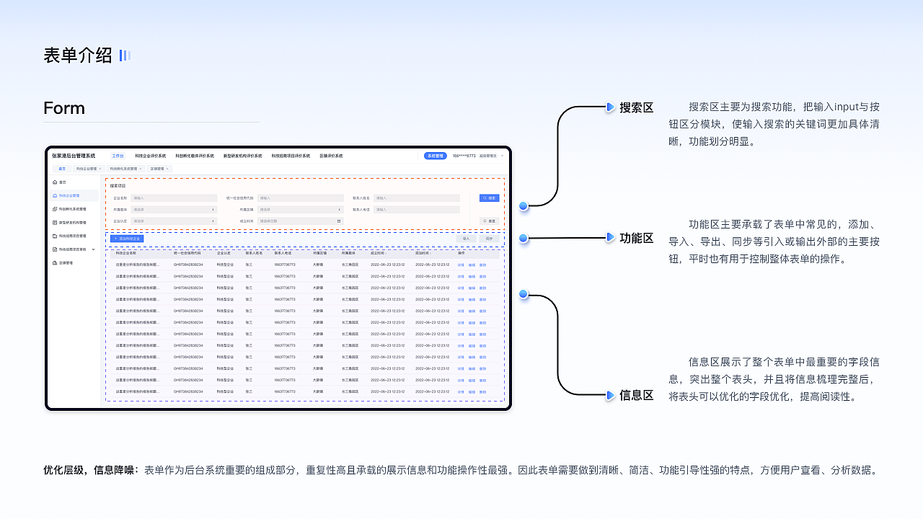This screenshot has width=923, height=519.
Task: Click the 超级管理员 role tag
Action: click(x=488, y=156)
